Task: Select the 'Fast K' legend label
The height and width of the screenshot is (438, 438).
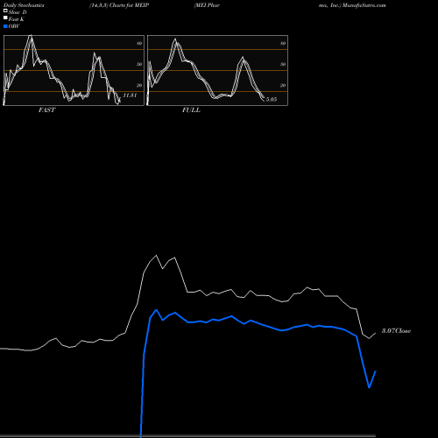Action: [17, 19]
